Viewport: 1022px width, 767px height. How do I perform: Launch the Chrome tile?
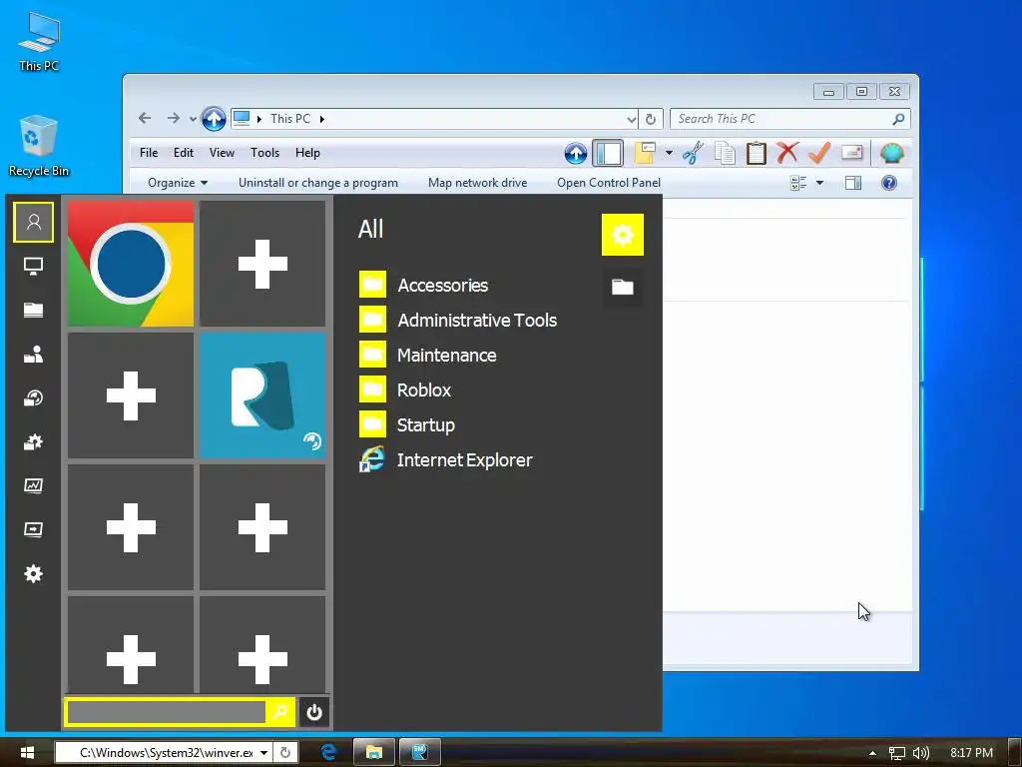(x=131, y=264)
